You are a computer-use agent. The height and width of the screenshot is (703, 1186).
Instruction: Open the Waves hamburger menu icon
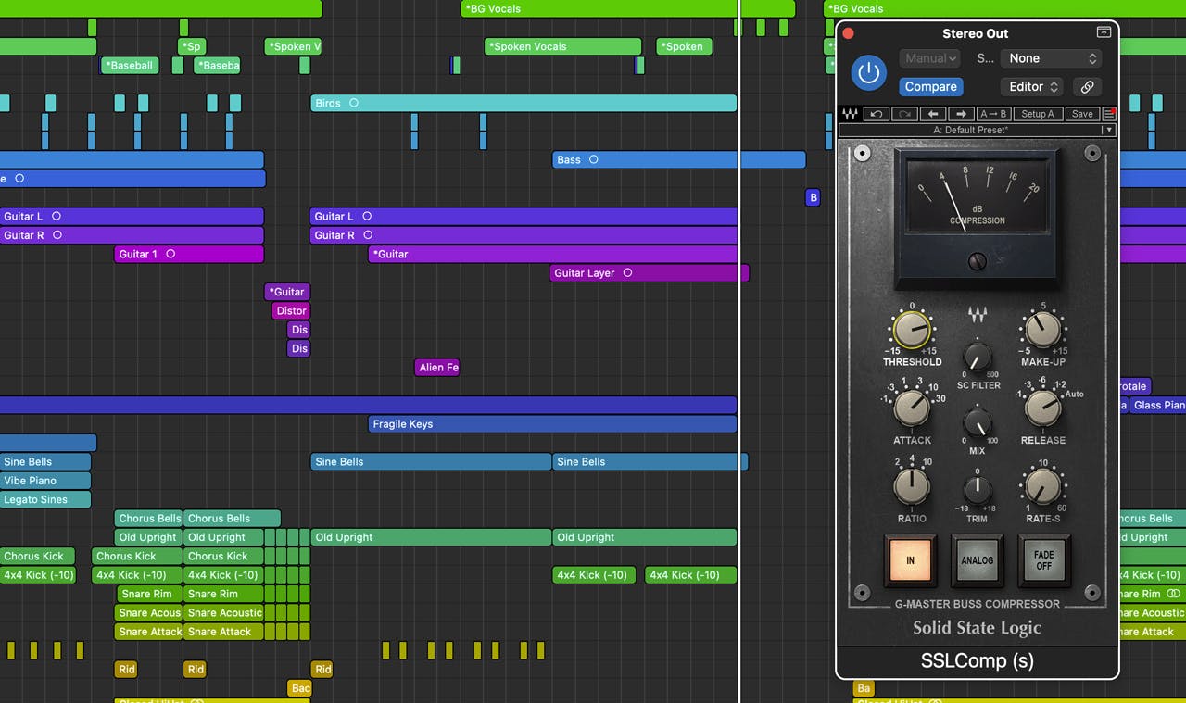pos(1108,114)
